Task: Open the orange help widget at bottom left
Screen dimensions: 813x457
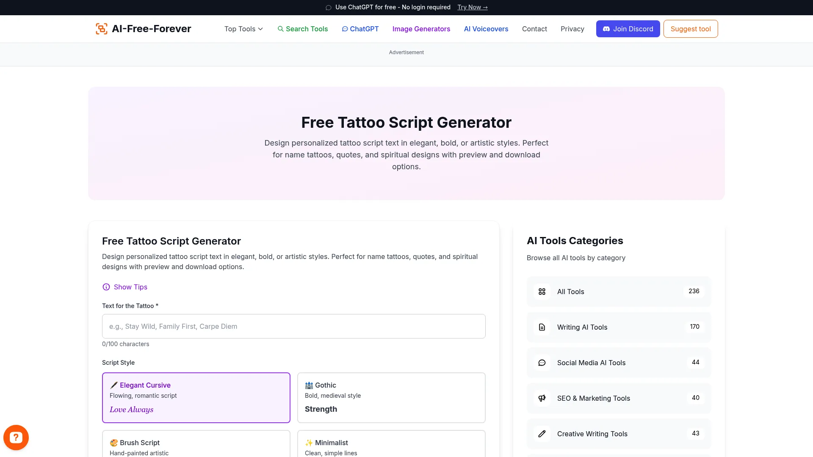Action: (x=16, y=437)
